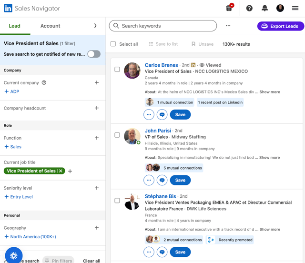Click Clear all filters
Viewport: 305px width, 263px height.
(x=91, y=261)
